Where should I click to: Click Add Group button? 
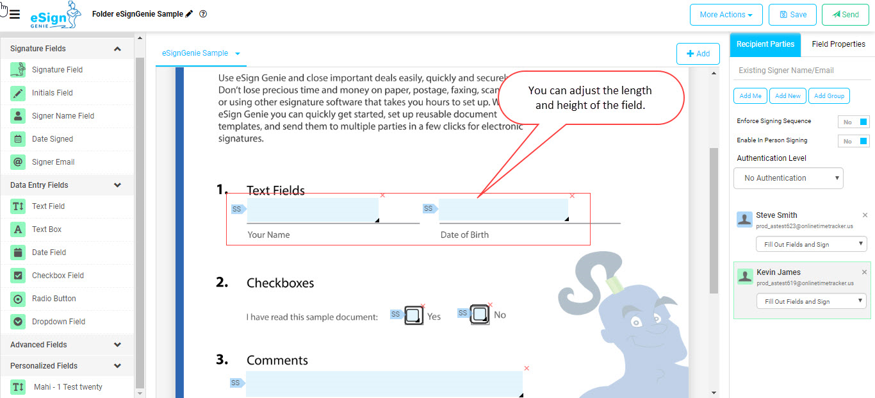[830, 96]
